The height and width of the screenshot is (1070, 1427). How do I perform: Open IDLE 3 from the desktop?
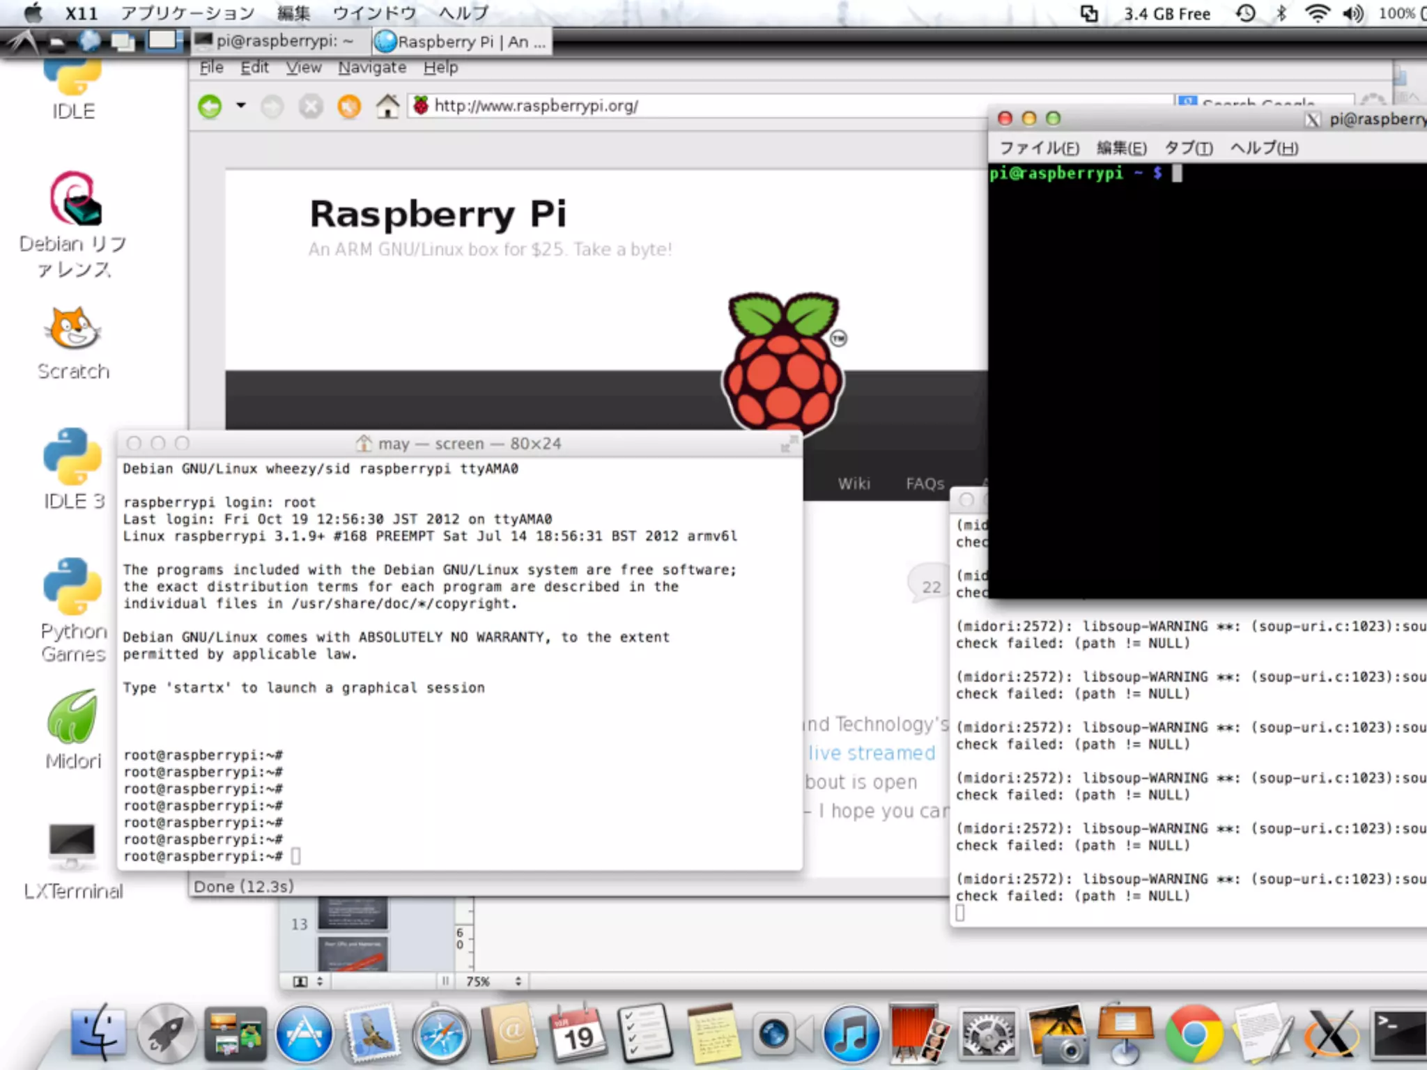72,457
